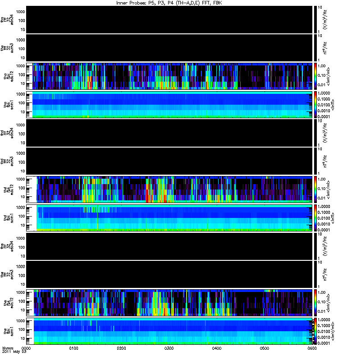The width and height of the screenshot is (338, 361).
Task: Click the 'tha fff 32 edc34' y-axis label
Action: point(7,19)
